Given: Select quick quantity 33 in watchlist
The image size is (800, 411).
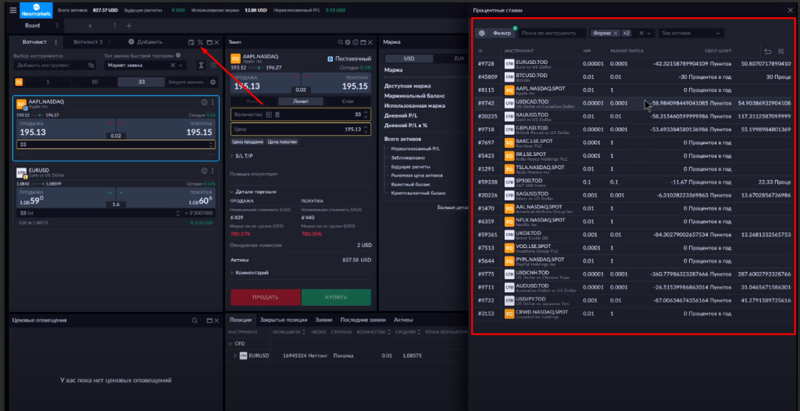Looking at the screenshot, I should pos(141,82).
